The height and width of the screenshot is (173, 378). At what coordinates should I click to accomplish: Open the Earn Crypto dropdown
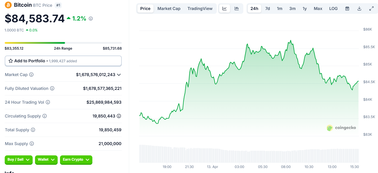pyautogui.click(x=76, y=159)
